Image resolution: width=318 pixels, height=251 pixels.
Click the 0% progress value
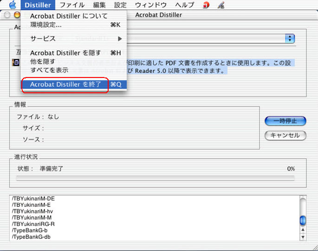(x=291, y=169)
